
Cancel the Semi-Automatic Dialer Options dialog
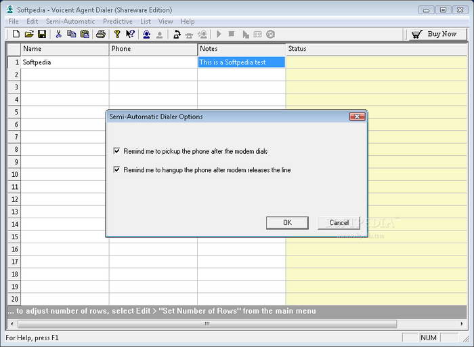pyautogui.click(x=339, y=223)
